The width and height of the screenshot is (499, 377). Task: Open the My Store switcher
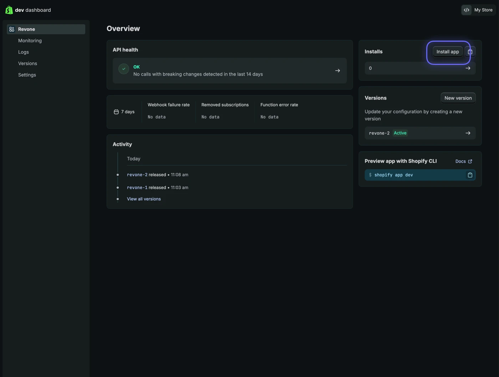coord(478,10)
